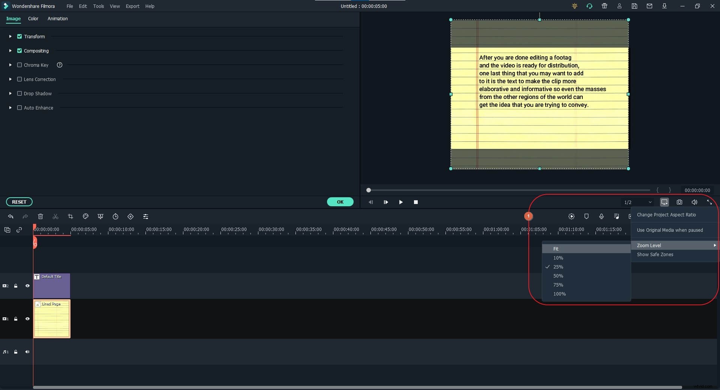720x390 pixels.
Task: Start a voiceover with the microphone icon
Action: (x=601, y=216)
